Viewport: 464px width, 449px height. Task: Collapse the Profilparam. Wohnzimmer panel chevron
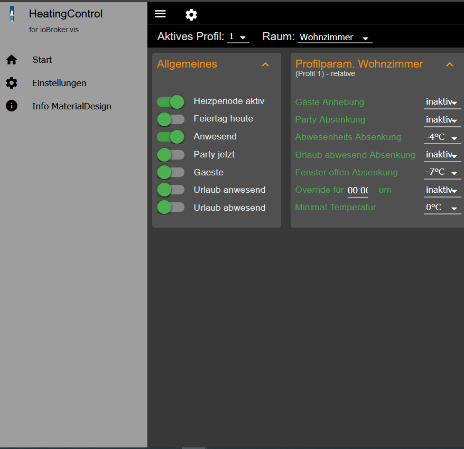pos(450,64)
